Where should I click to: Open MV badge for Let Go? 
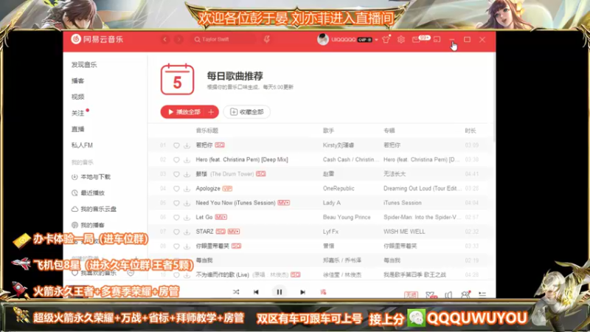tap(221, 217)
